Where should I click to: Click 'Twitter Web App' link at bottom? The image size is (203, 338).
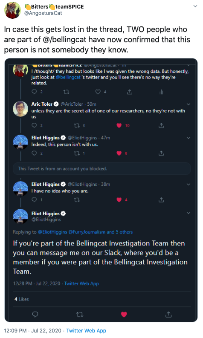coord(86,331)
